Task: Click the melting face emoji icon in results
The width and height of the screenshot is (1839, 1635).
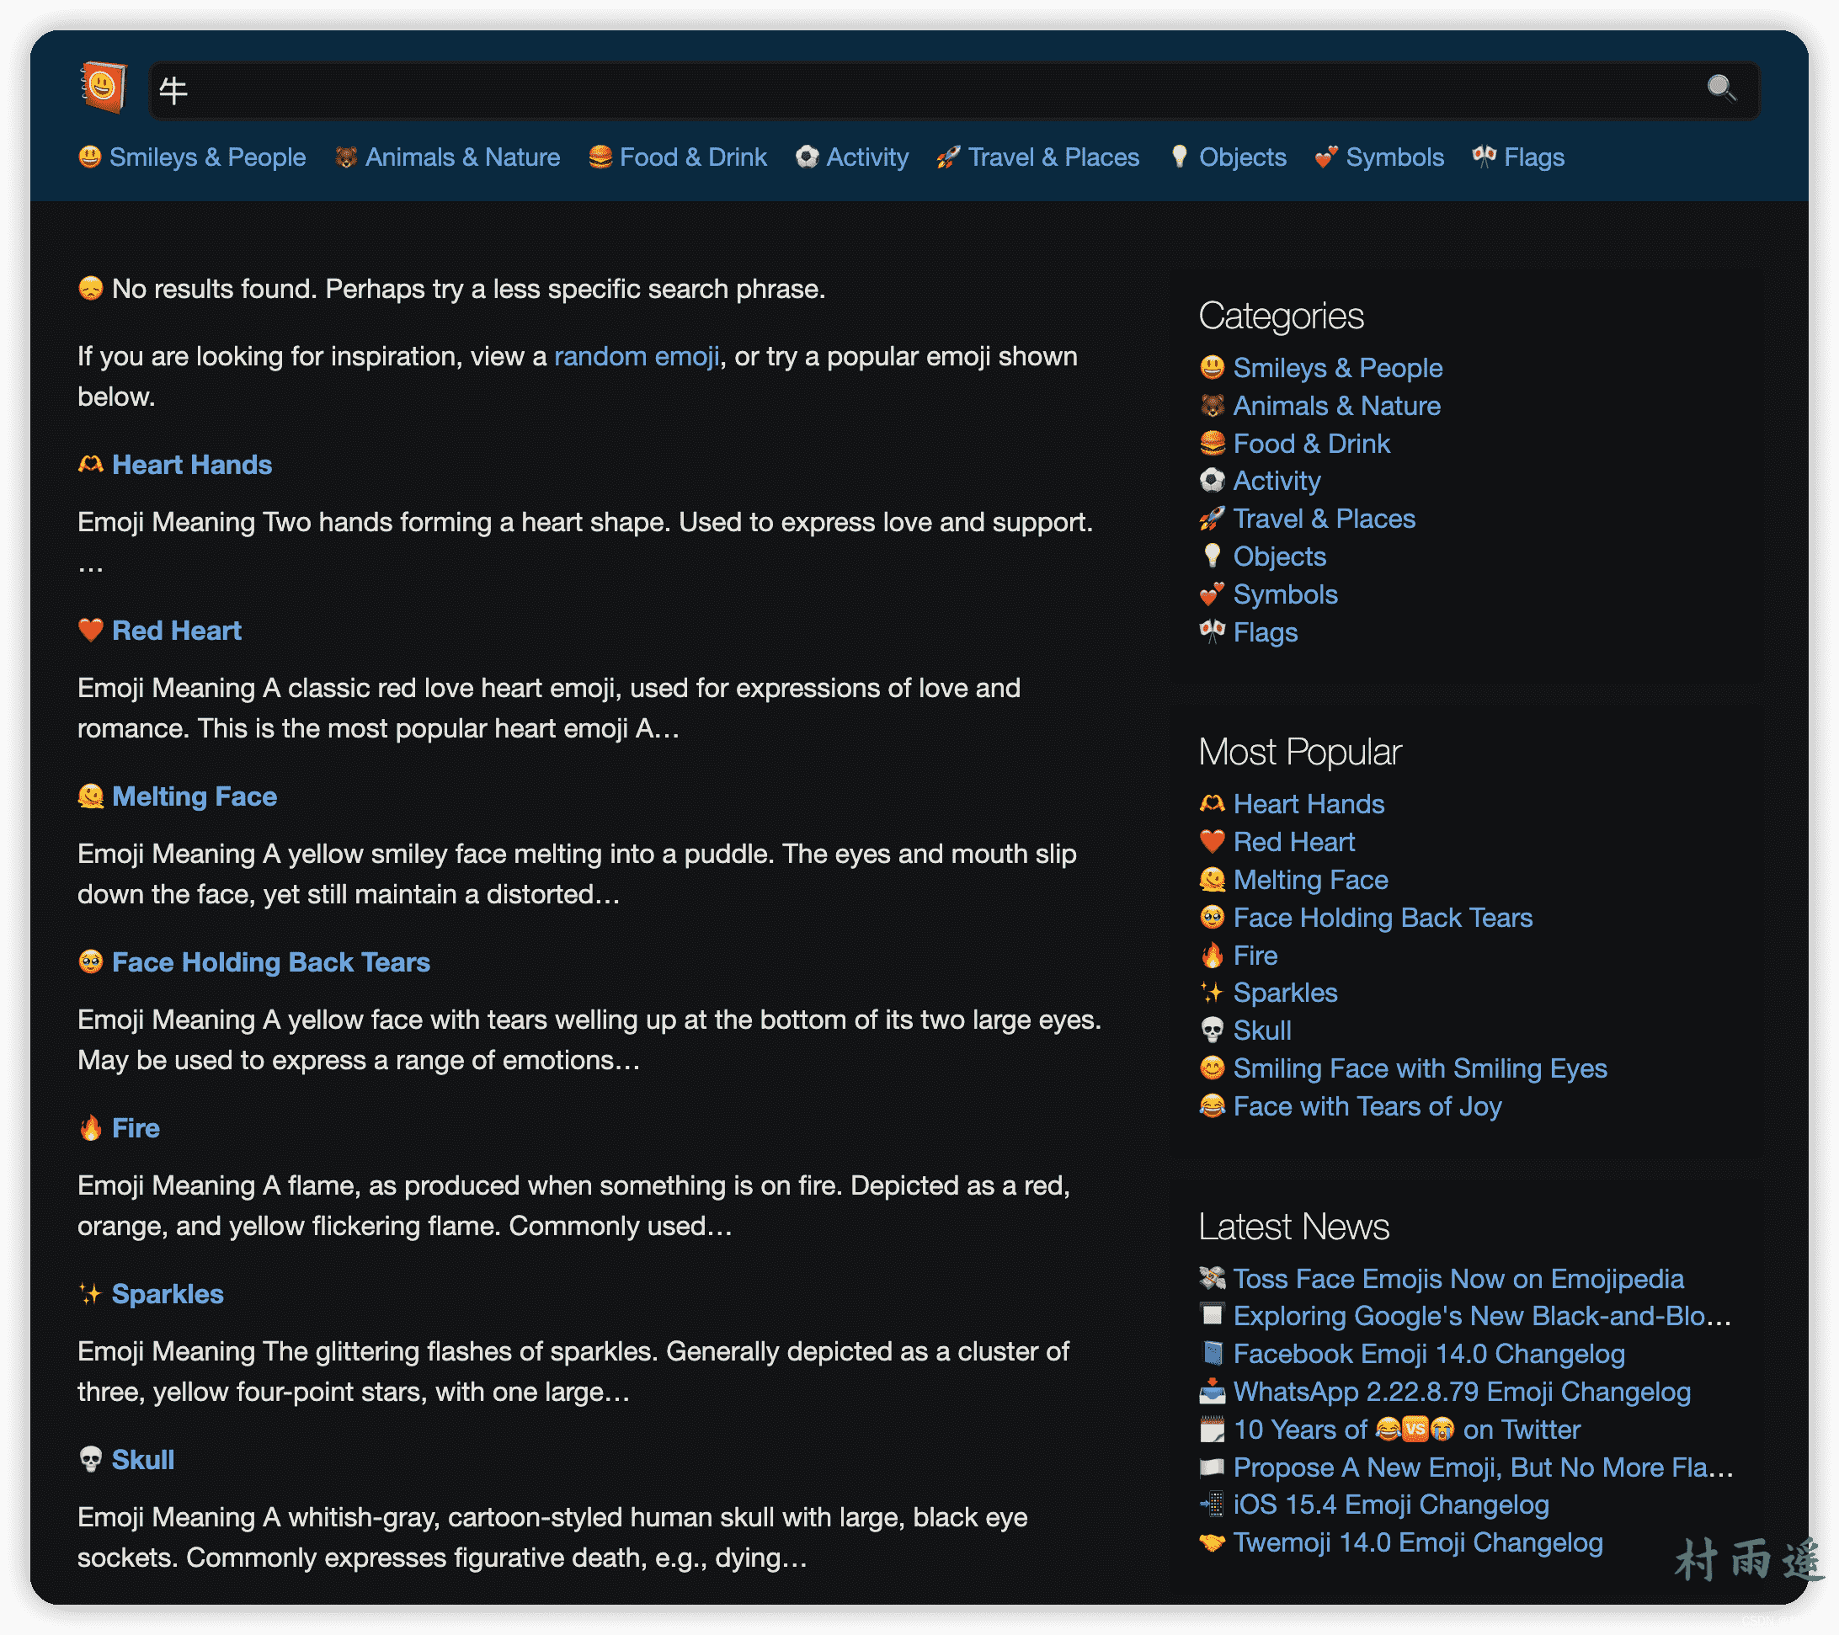Action: point(91,796)
